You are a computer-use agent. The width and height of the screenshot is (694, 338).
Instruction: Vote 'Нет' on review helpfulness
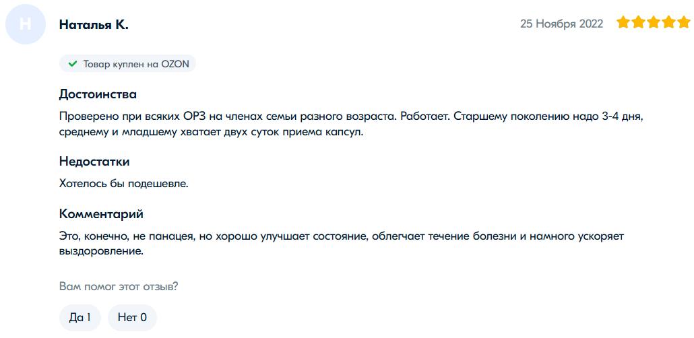tap(132, 317)
